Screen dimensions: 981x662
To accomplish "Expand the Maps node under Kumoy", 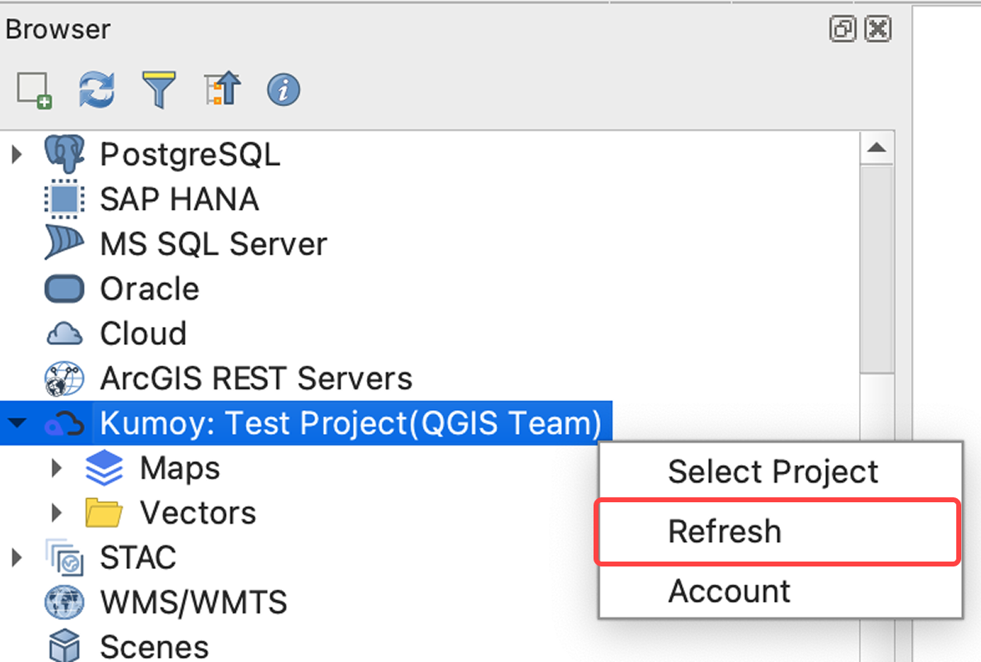I will pos(56,468).
